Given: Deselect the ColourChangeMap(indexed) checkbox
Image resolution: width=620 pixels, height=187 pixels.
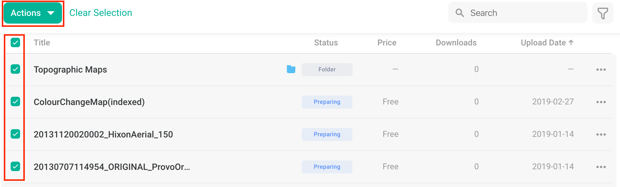Looking at the screenshot, I should click(15, 101).
